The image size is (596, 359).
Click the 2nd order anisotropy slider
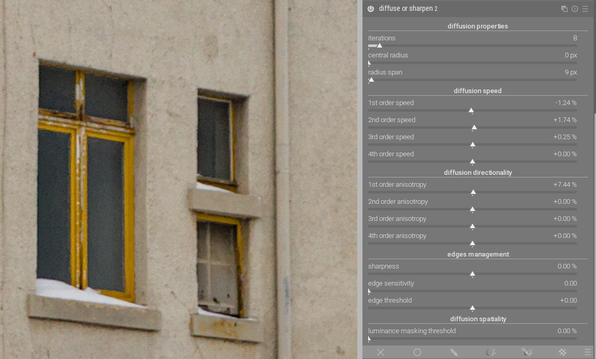pos(472,210)
